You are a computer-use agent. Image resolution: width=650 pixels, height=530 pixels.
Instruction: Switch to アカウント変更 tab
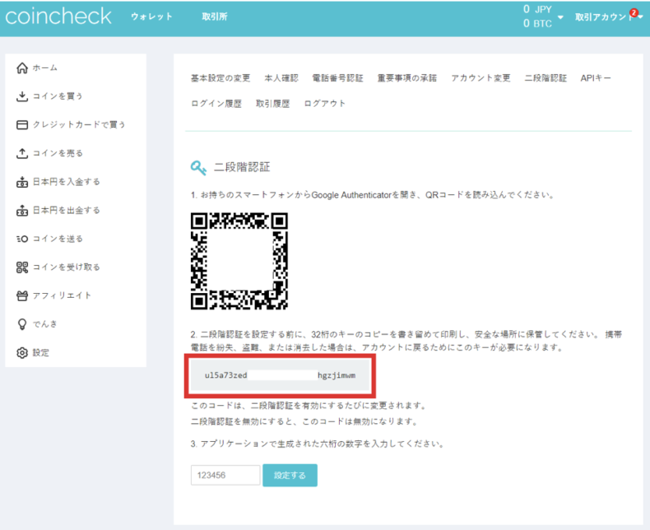[x=481, y=78]
